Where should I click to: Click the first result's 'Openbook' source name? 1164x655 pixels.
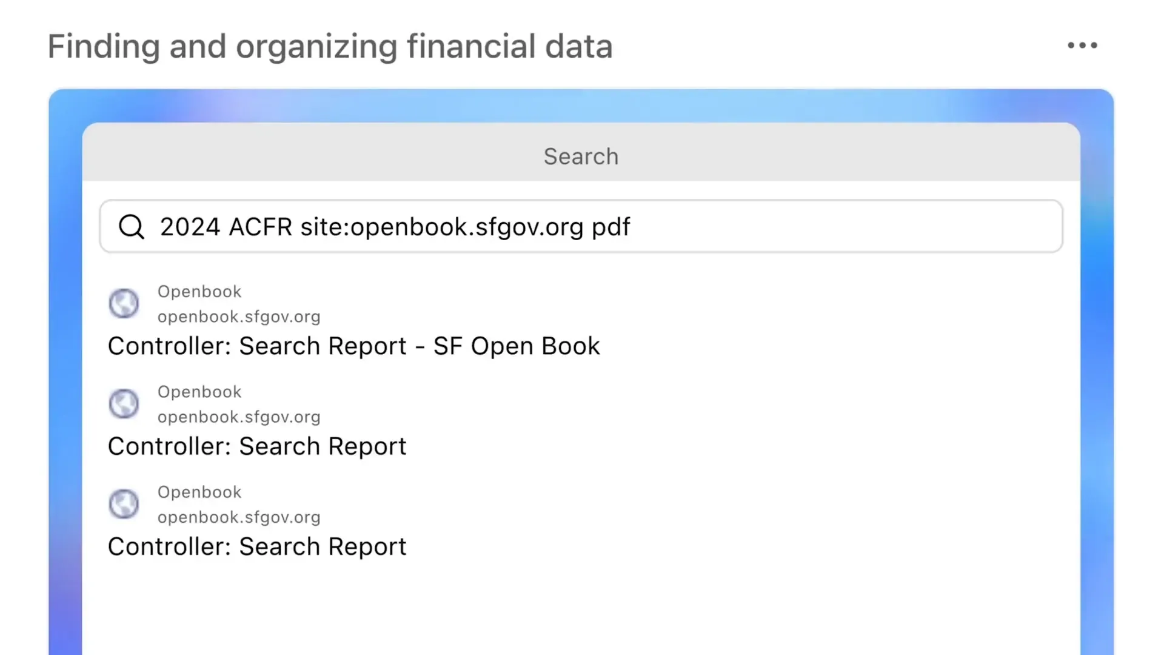[x=199, y=292]
